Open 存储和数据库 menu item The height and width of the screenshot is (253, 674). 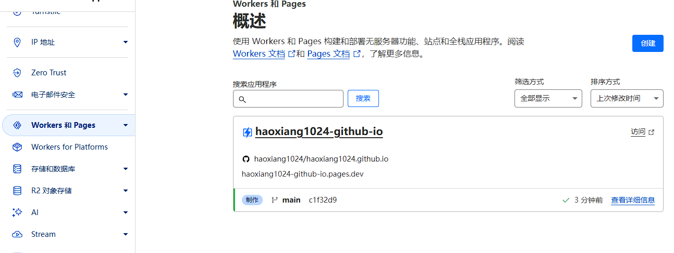tap(53, 169)
